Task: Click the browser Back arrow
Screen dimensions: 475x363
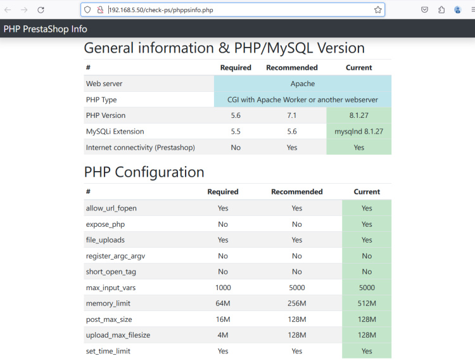Action: click(x=8, y=10)
